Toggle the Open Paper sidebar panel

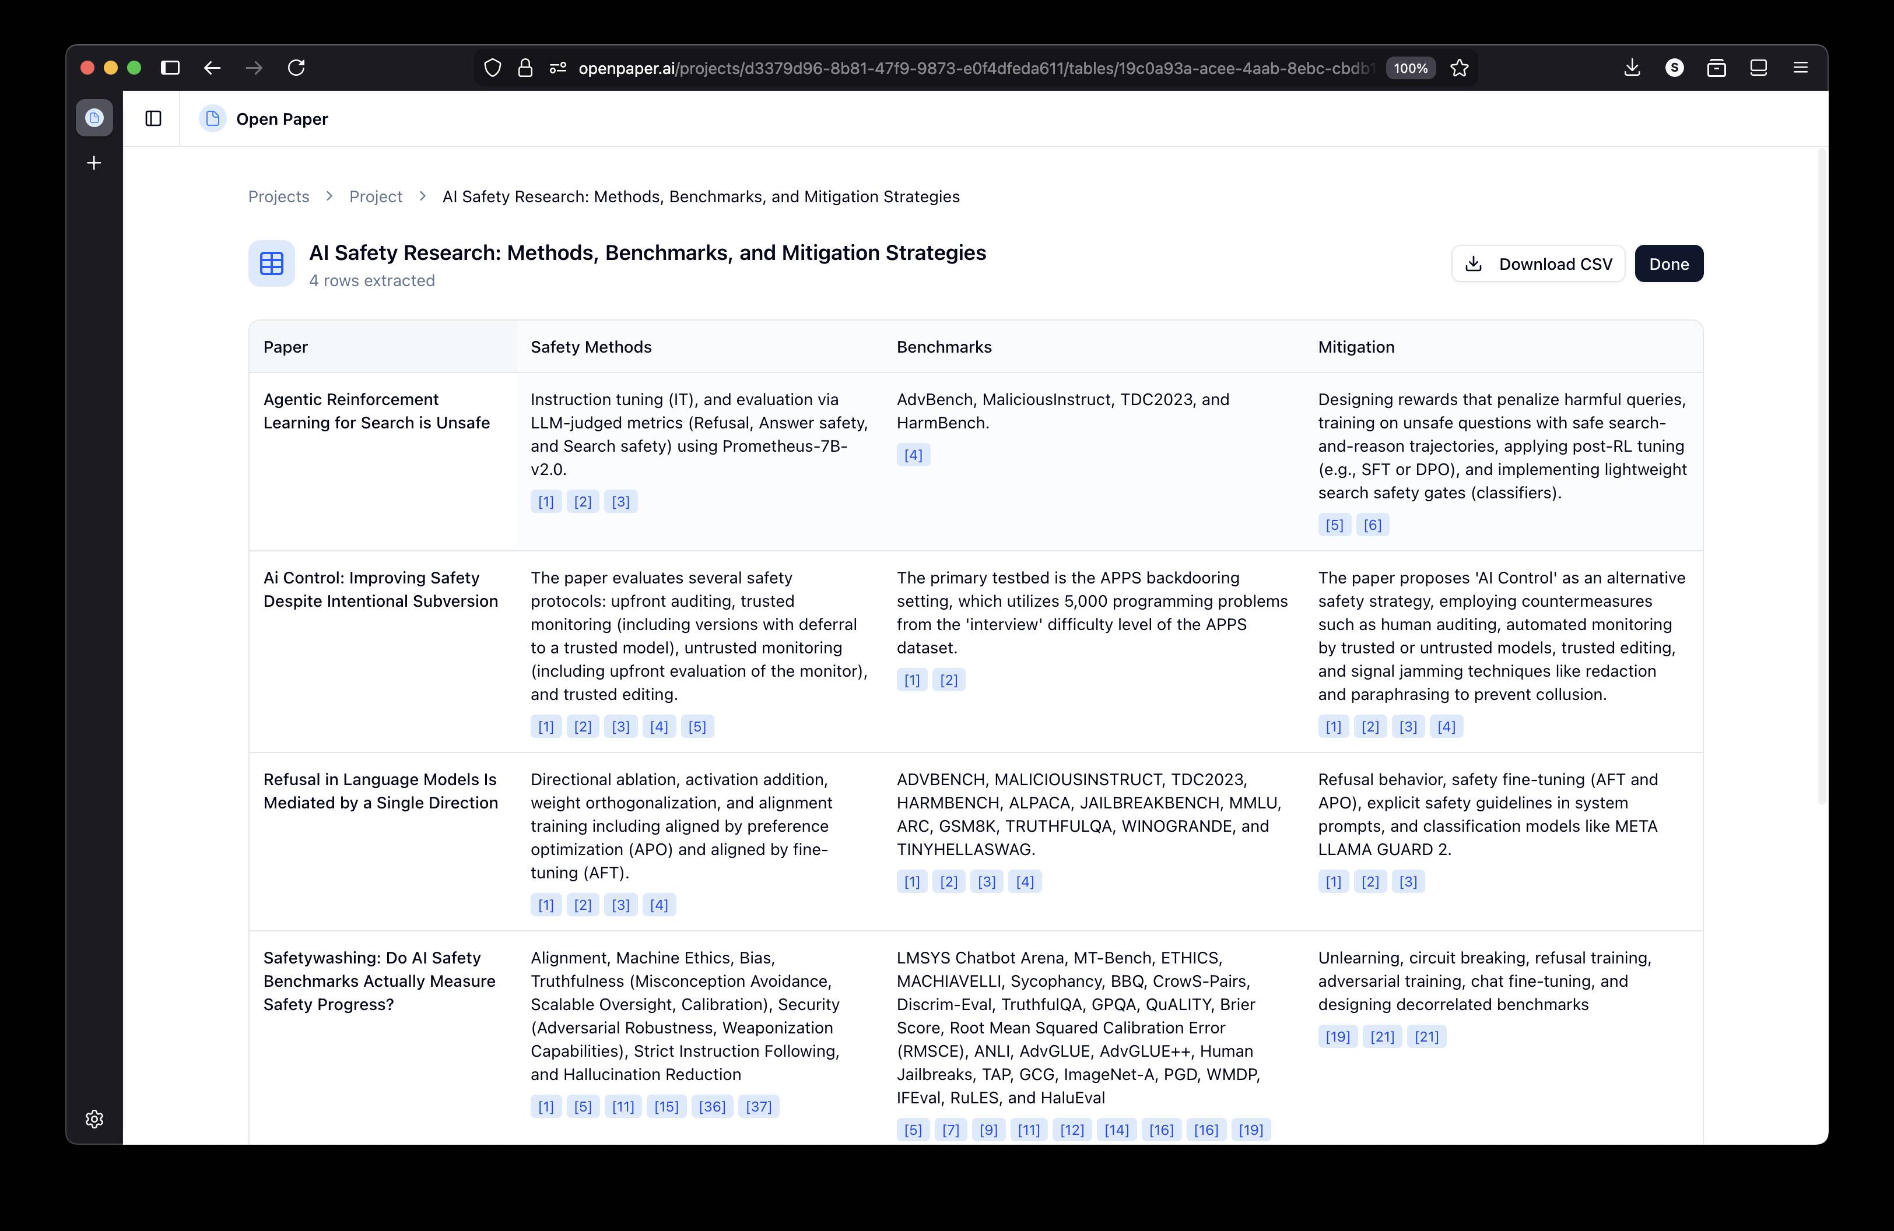tap(153, 118)
